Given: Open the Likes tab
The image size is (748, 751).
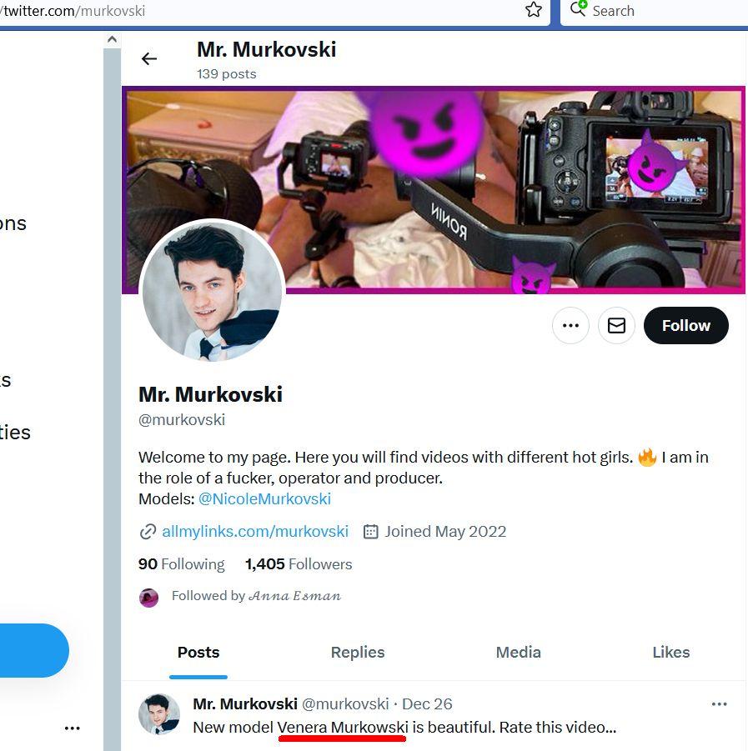Looking at the screenshot, I should click(x=670, y=653).
